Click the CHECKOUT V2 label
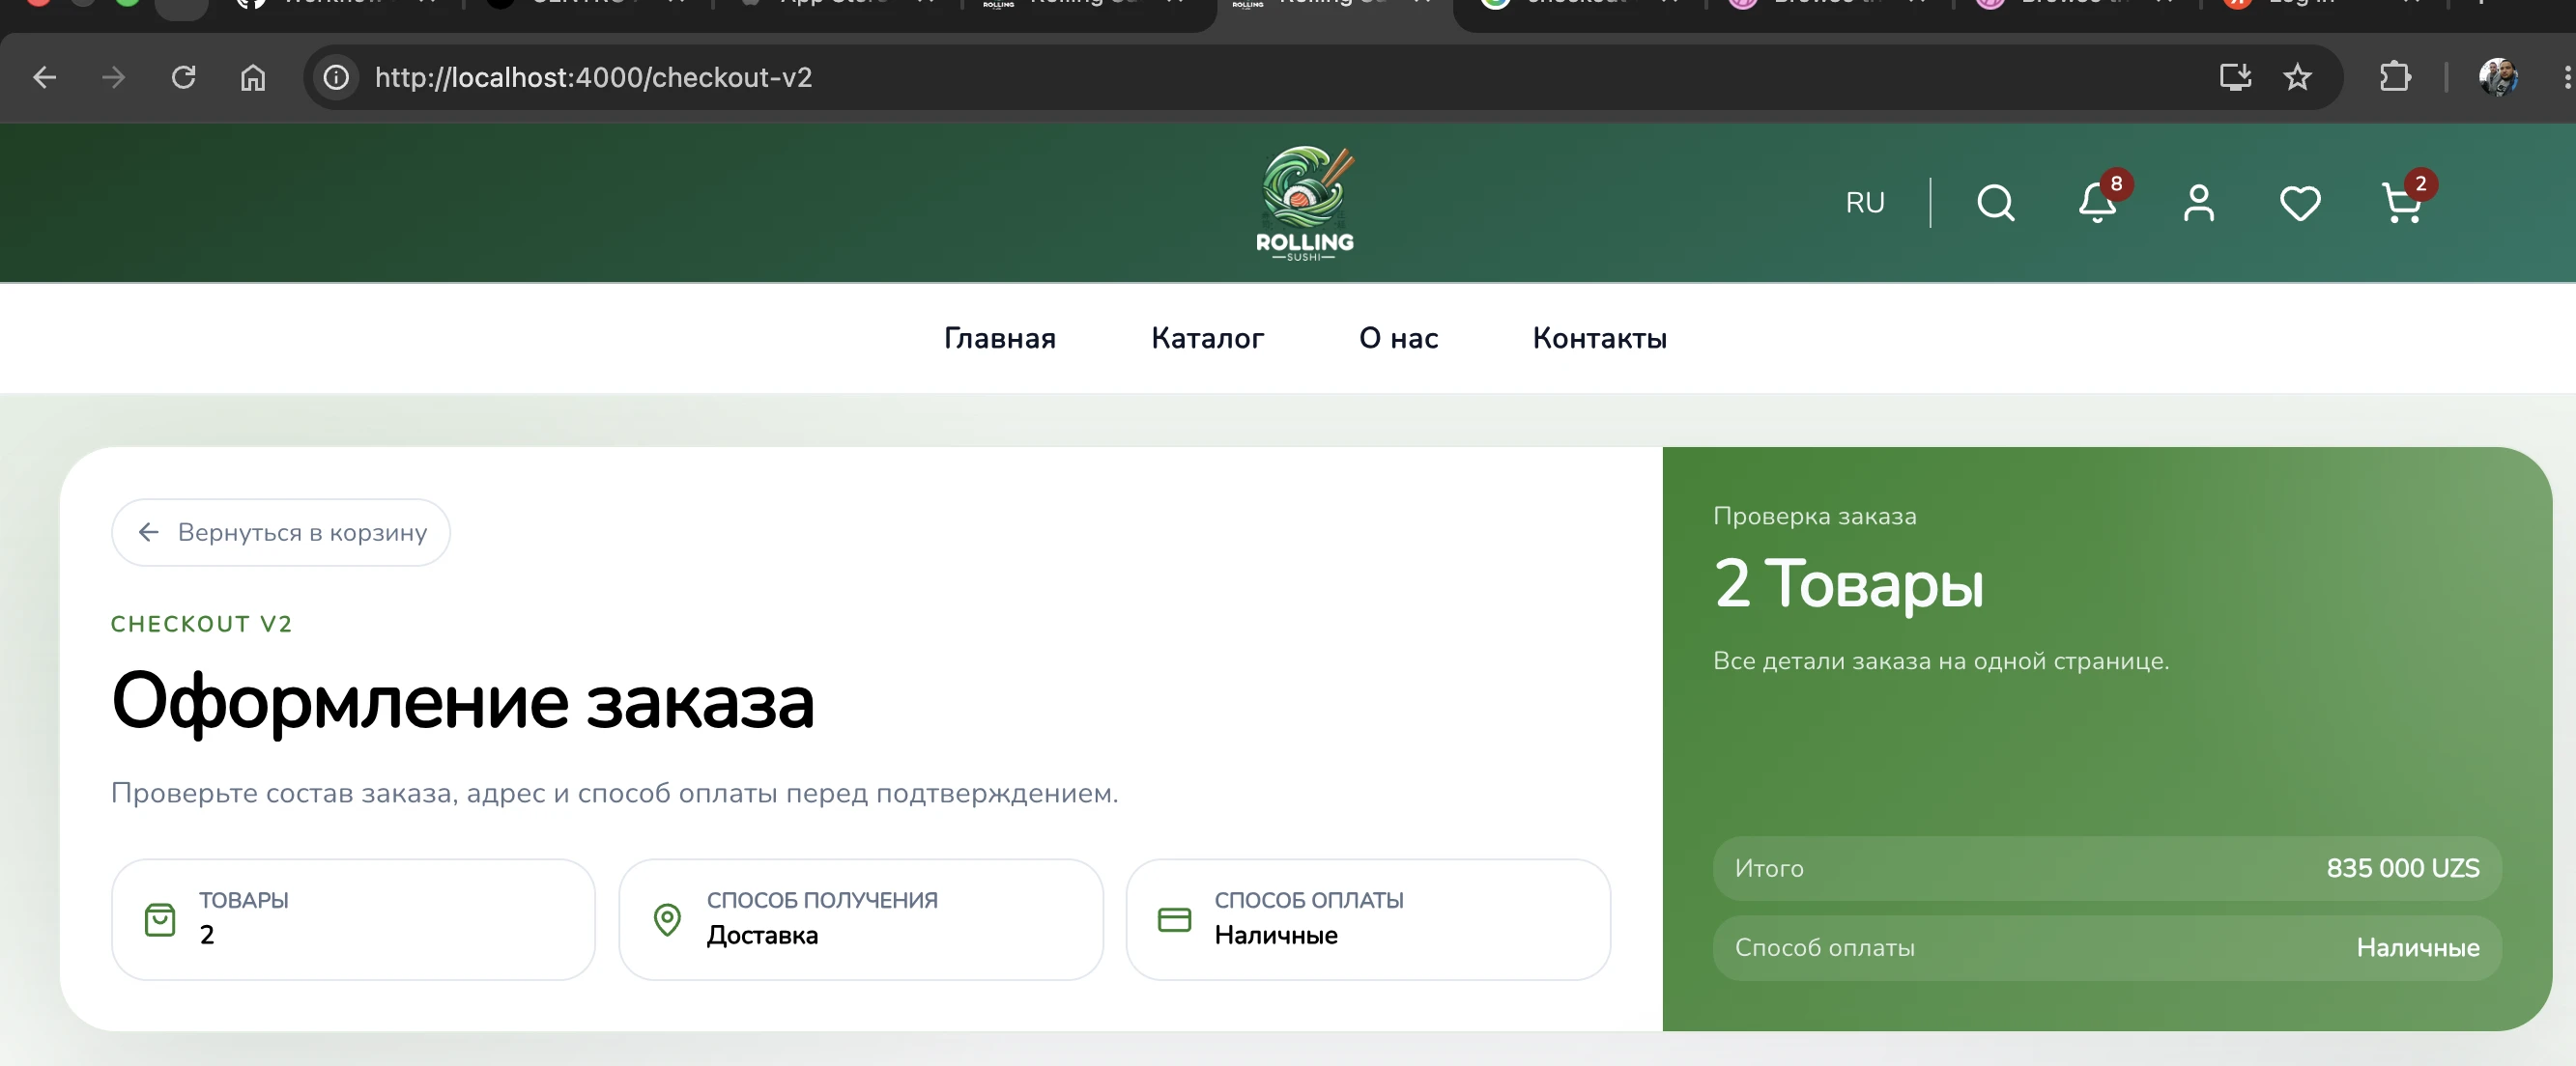The height and width of the screenshot is (1066, 2576). (201, 625)
